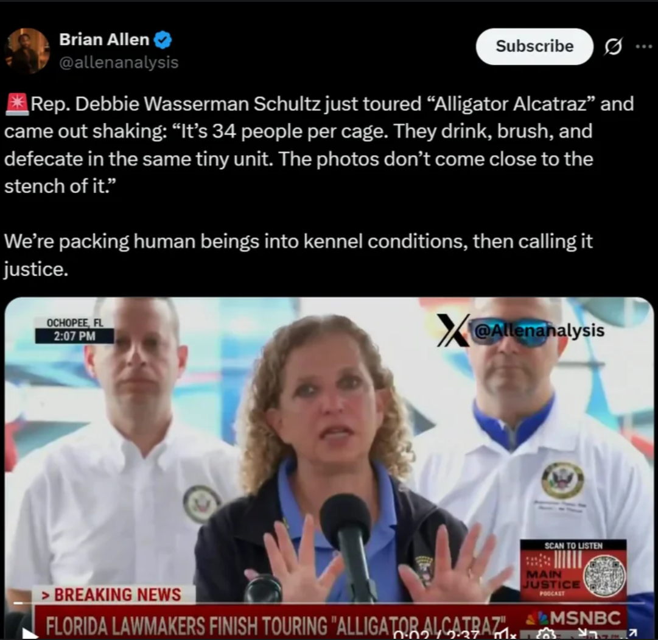
Task: Open the Grok explain post icon
Action: (613, 46)
